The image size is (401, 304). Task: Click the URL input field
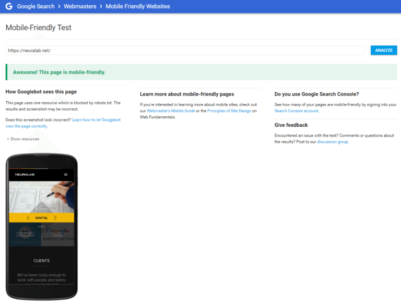click(x=185, y=51)
